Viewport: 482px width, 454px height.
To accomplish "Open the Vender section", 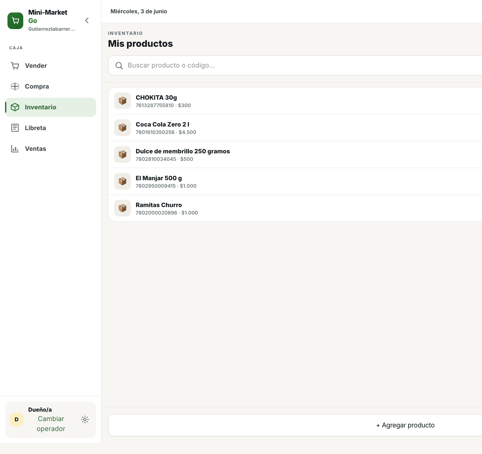I will [50, 66].
